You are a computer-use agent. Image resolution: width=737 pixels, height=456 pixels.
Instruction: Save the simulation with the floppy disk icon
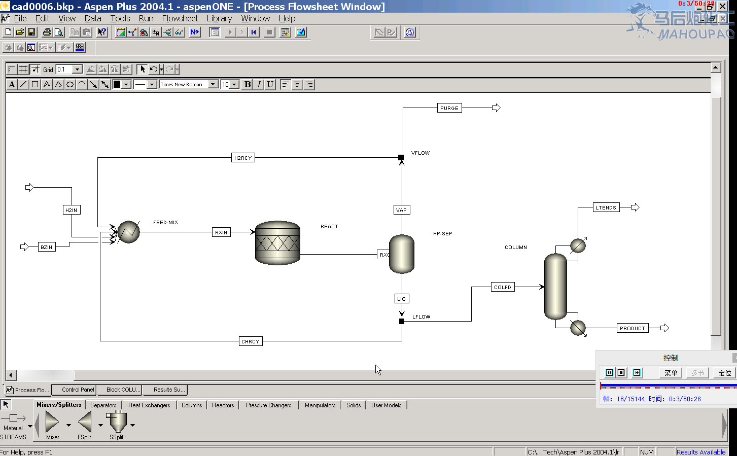[31, 32]
